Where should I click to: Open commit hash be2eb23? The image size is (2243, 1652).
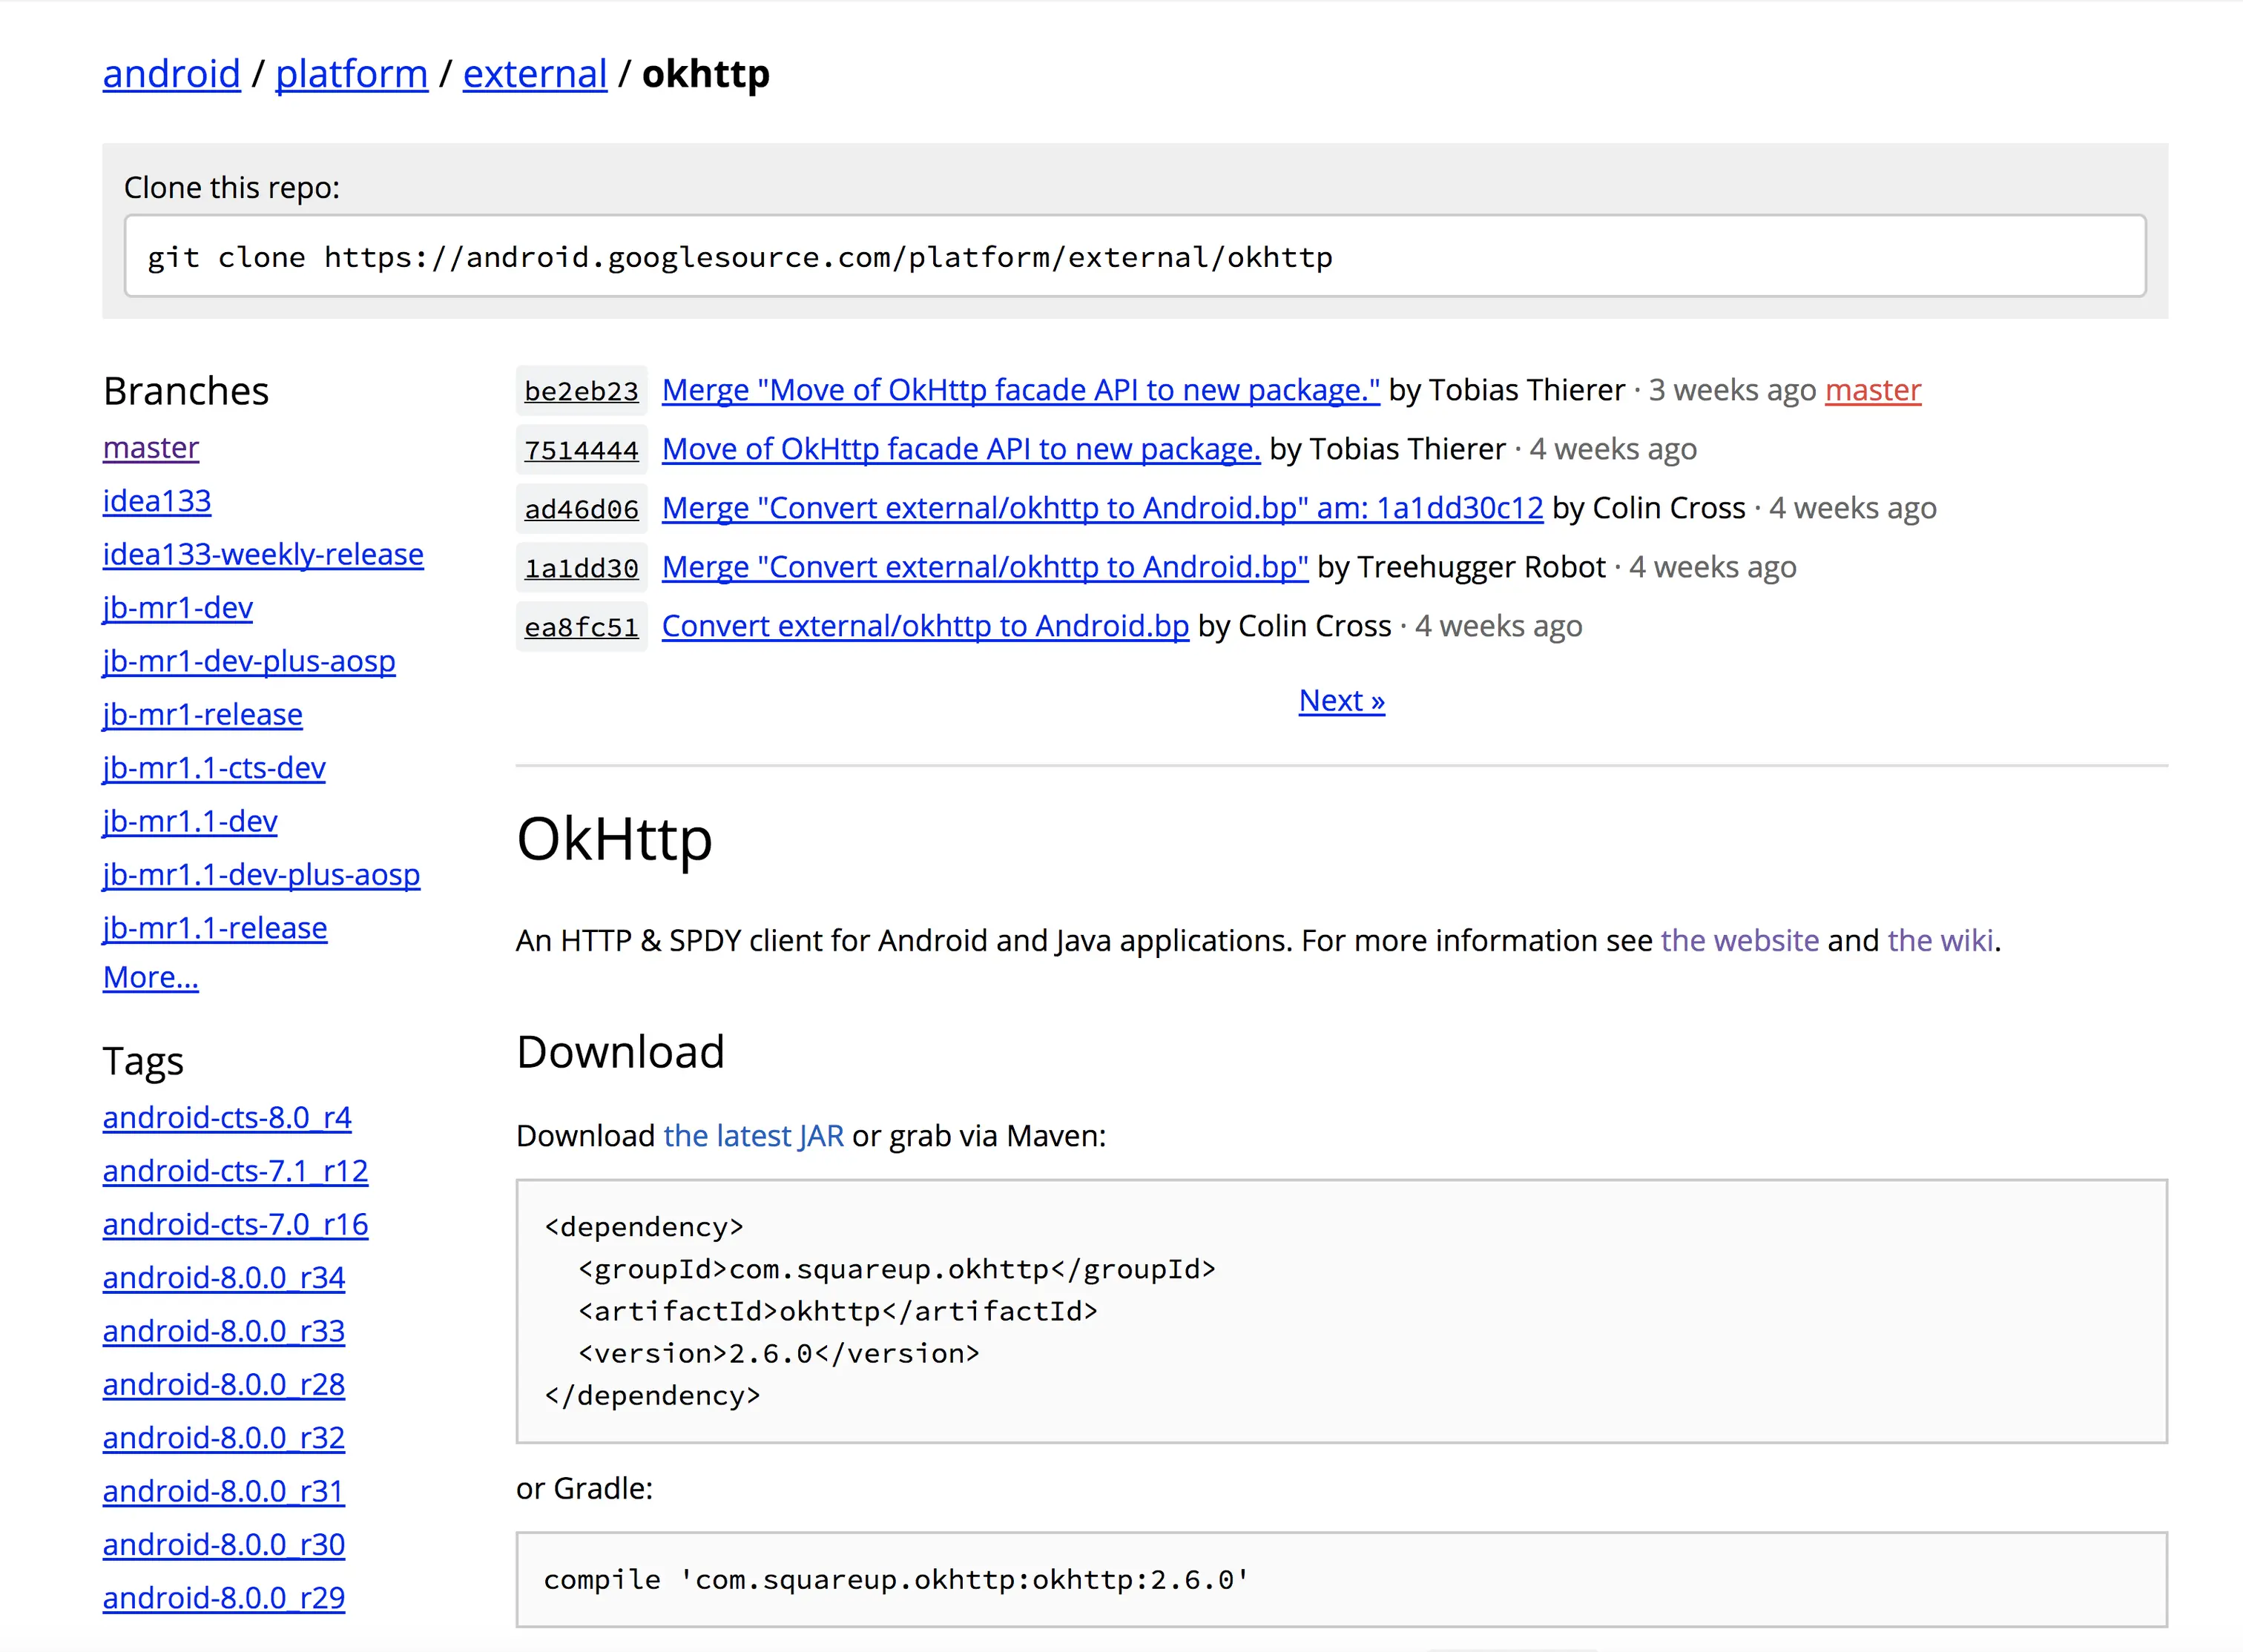[582, 391]
